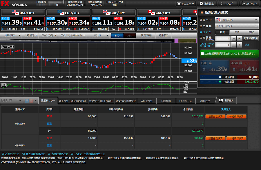Click the CAD/JPY flag icon
Image resolution: width=261 pixels, height=170 pixels.
tap(151, 12)
